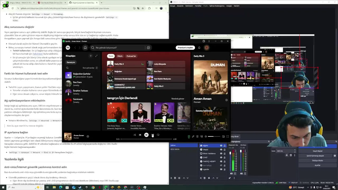Mute Spotify volume speaker icon
This screenshot has height=190, width=338.
click(206, 136)
